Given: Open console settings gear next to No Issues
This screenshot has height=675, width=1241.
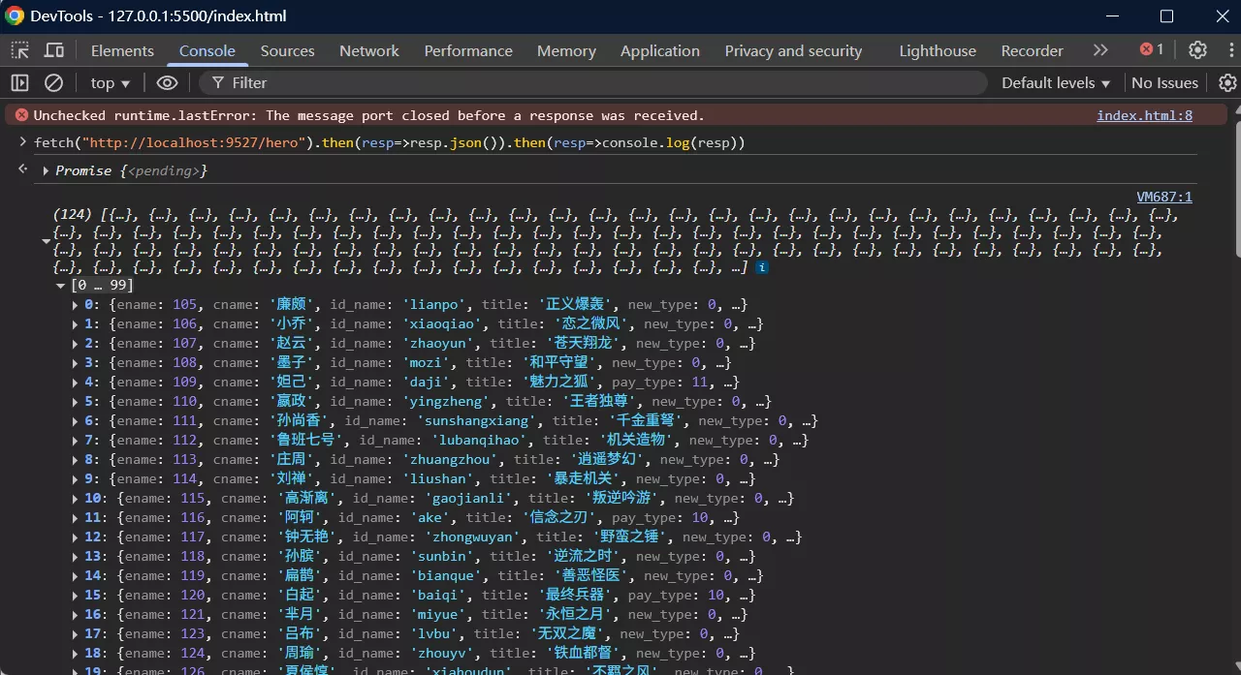Looking at the screenshot, I should [1226, 83].
